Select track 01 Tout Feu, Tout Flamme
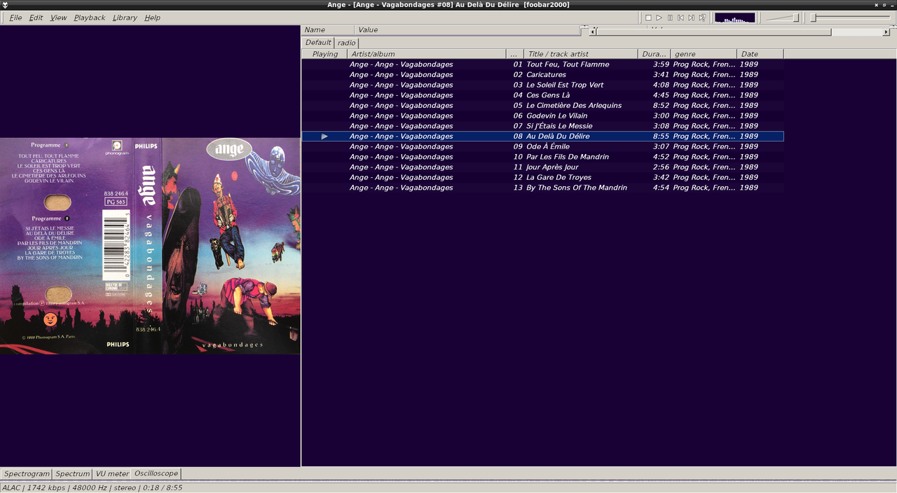This screenshot has width=897, height=493. click(x=542, y=64)
